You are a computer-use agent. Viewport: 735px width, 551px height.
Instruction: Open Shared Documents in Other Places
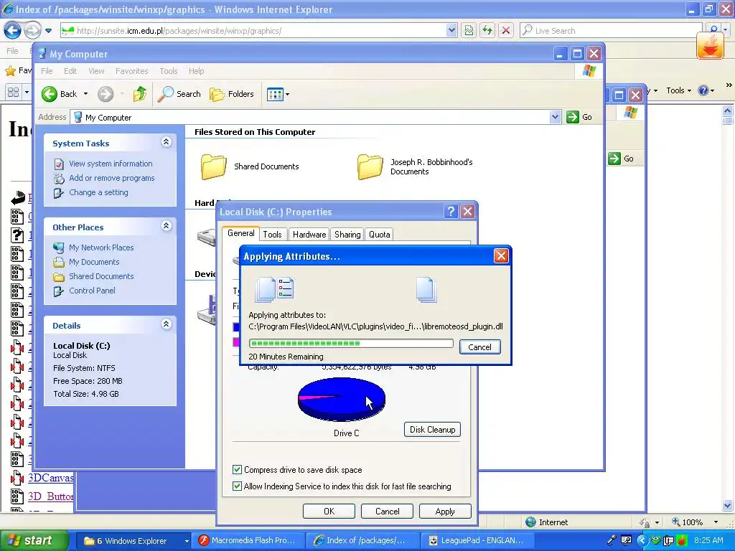(101, 276)
